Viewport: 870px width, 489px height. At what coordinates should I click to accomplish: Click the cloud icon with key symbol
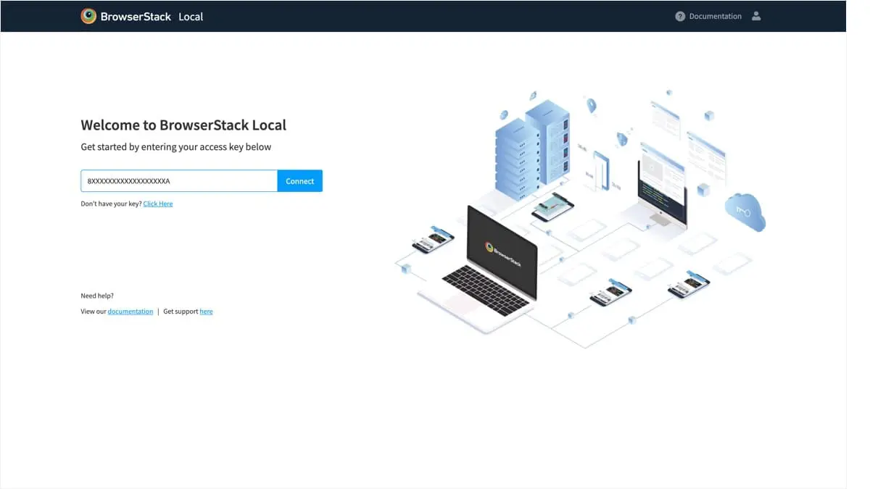coord(745,212)
